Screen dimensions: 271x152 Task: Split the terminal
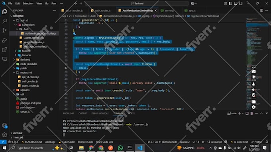(x=247, y=113)
